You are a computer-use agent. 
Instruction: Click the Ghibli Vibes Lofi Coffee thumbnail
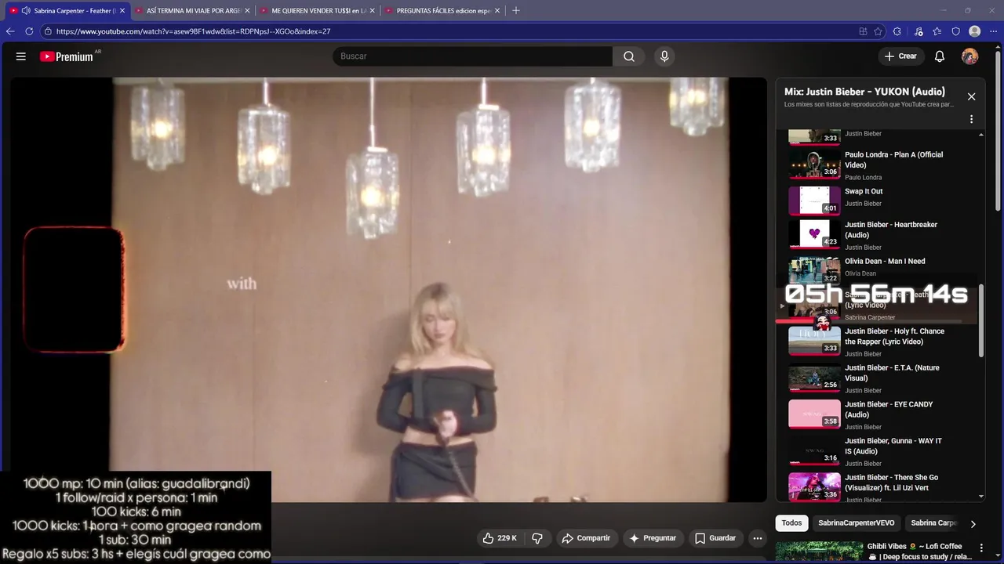(x=818, y=551)
